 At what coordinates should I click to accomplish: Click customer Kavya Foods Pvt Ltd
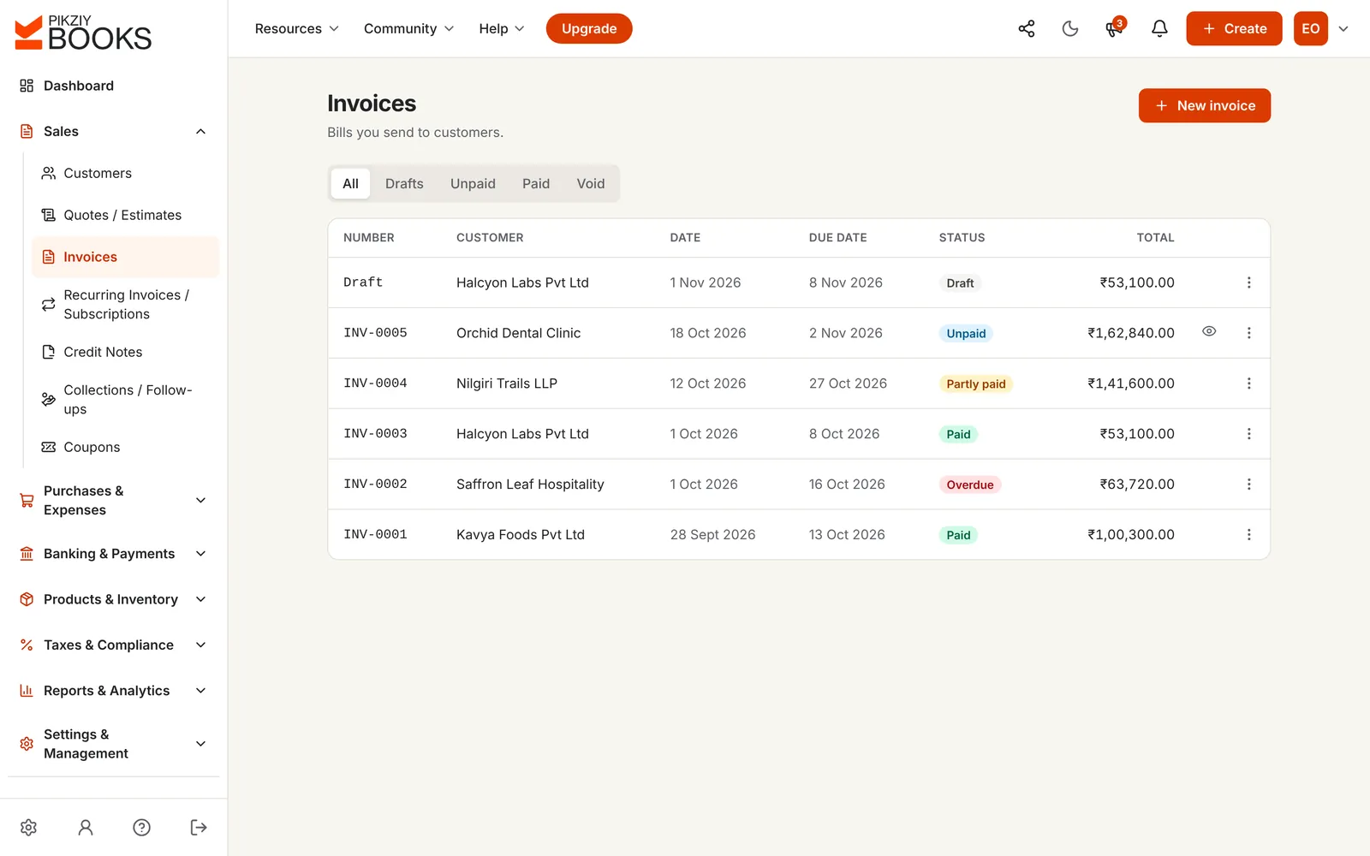pyautogui.click(x=521, y=535)
